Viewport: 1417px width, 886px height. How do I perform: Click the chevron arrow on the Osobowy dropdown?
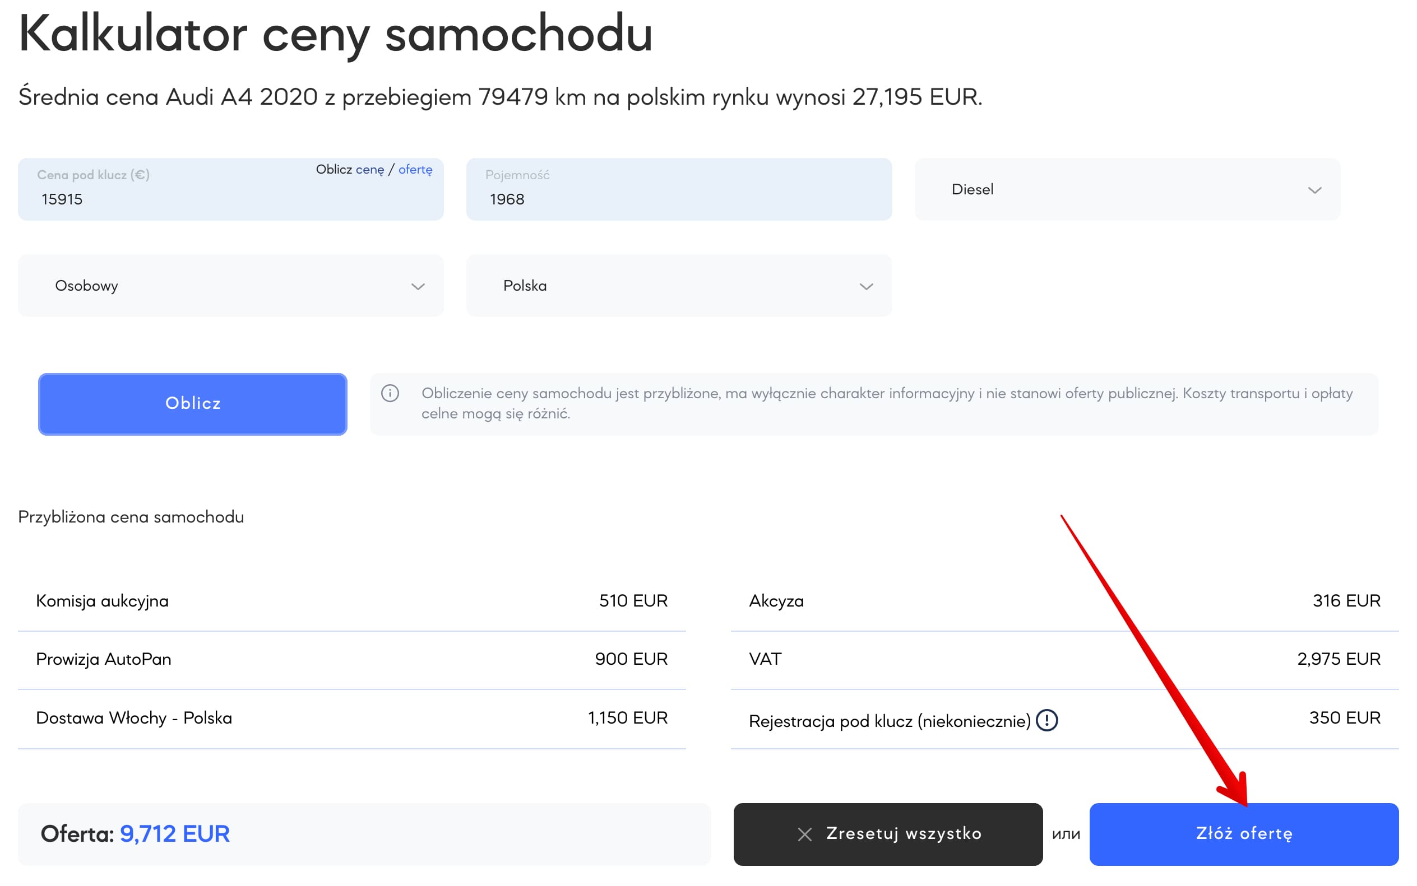tap(418, 287)
